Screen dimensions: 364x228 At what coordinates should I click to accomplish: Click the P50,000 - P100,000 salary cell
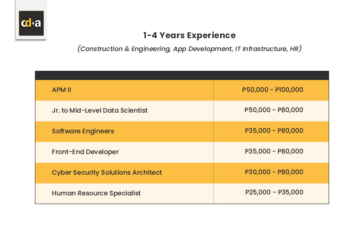coord(273,90)
